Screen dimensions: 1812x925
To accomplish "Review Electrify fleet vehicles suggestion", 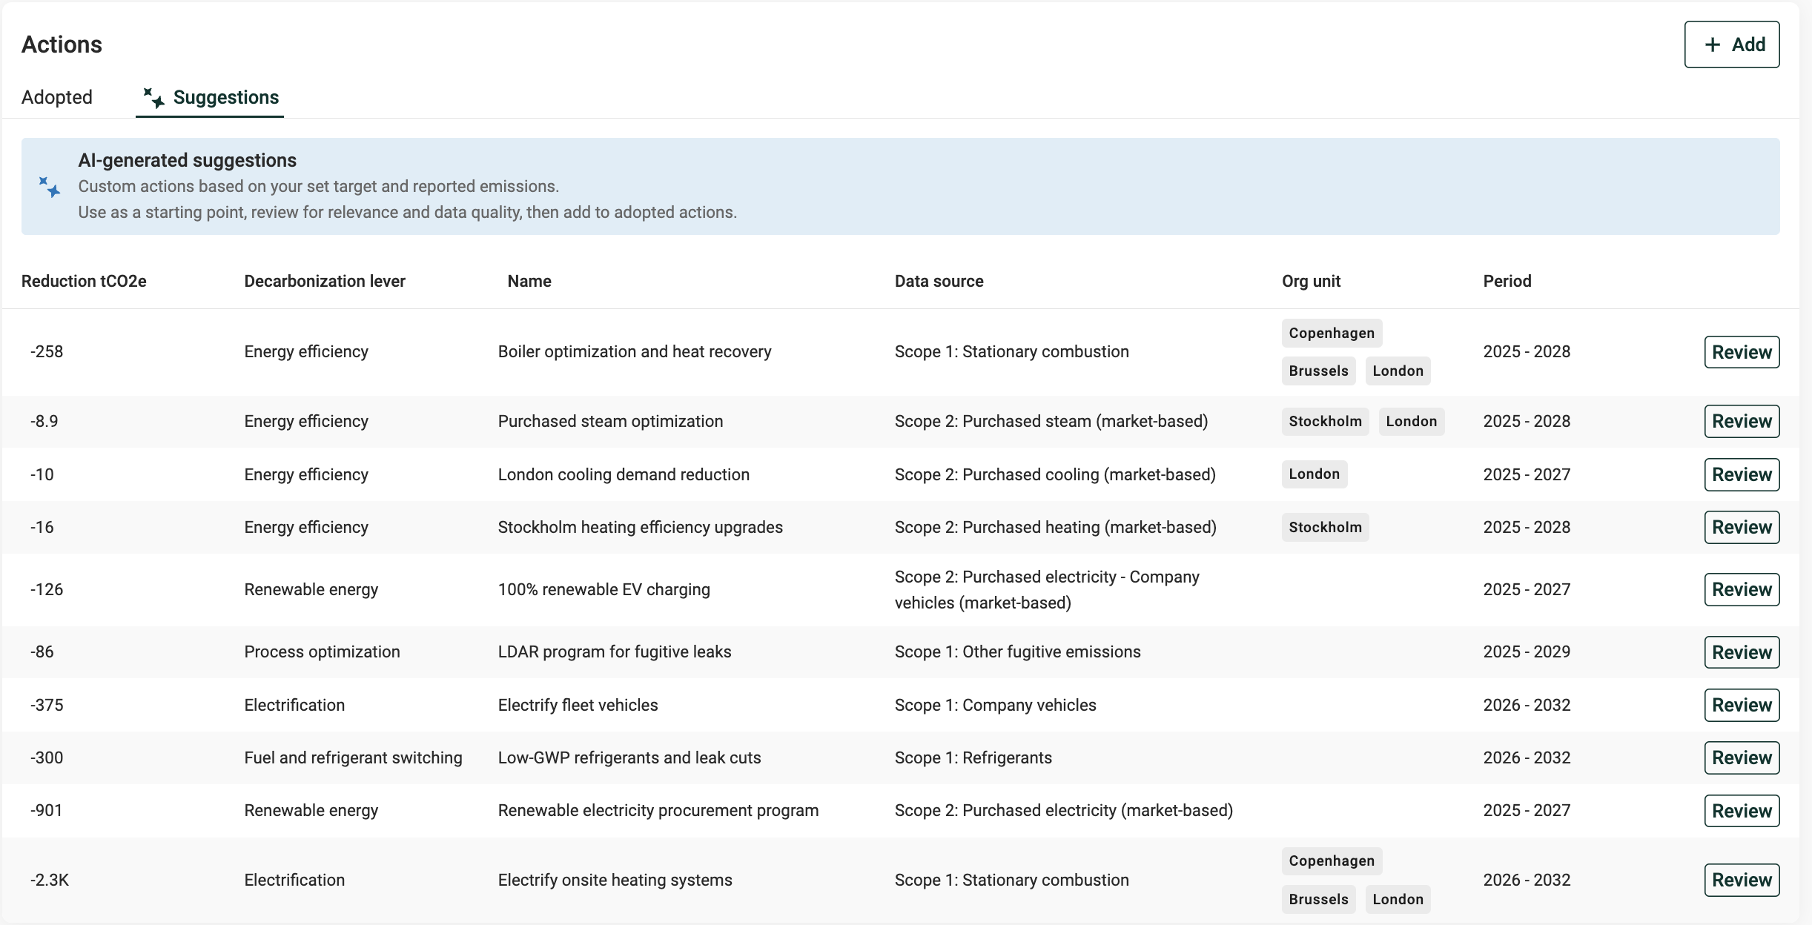I will point(1741,705).
